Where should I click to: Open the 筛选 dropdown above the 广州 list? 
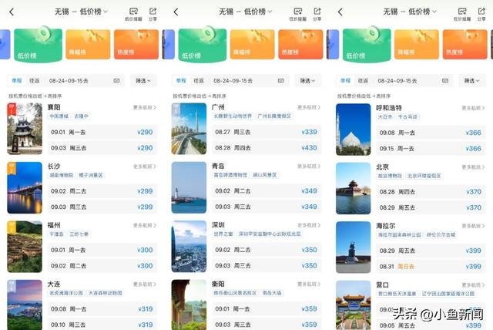point(307,80)
